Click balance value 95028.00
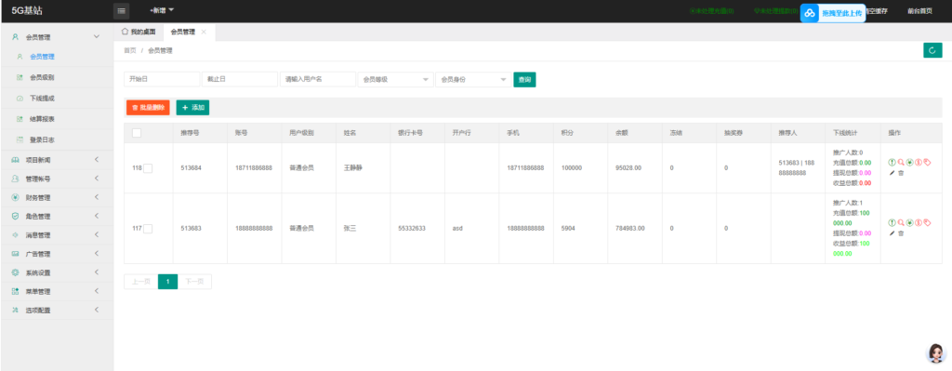The height and width of the screenshot is (371, 952). (x=628, y=167)
